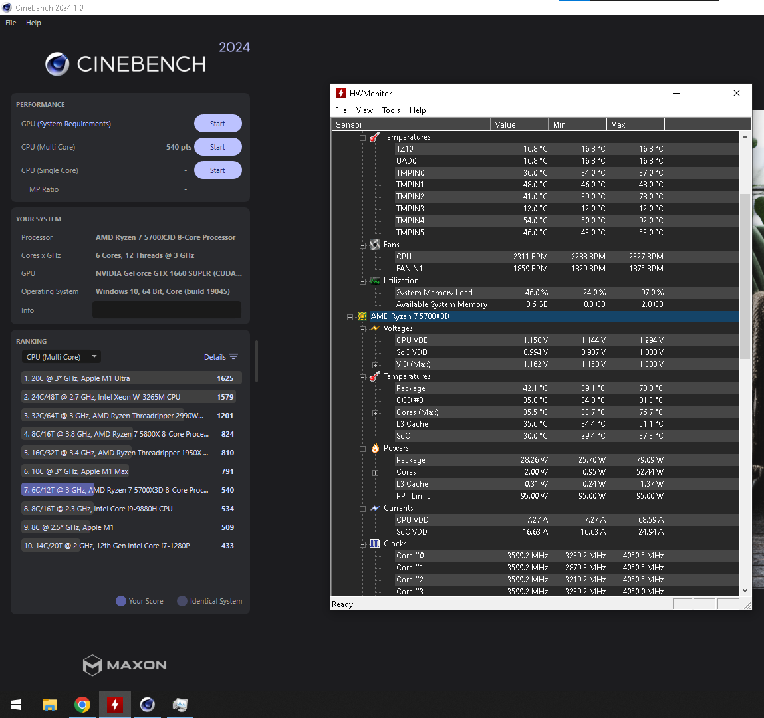Click the HWMonitor scrollbar up arrow
The height and width of the screenshot is (718, 764).
745,138
